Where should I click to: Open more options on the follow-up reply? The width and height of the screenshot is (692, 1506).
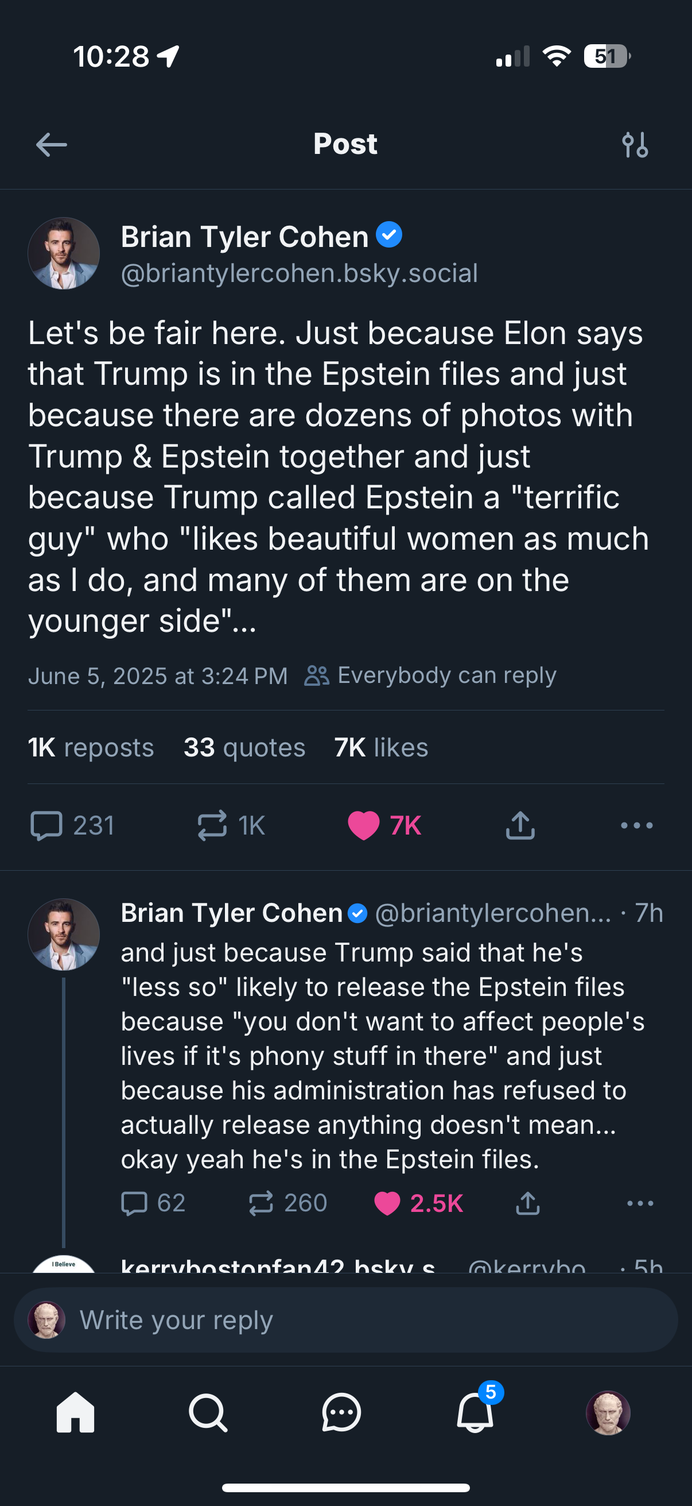(x=640, y=1203)
